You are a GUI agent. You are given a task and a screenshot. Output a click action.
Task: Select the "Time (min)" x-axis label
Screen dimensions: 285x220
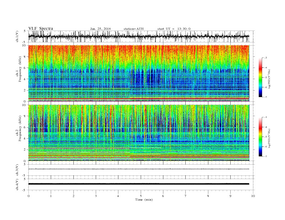pyautogui.click(x=144, y=200)
